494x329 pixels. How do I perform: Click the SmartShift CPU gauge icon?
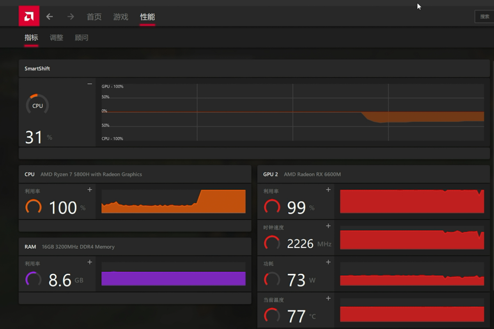click(37, 105)
